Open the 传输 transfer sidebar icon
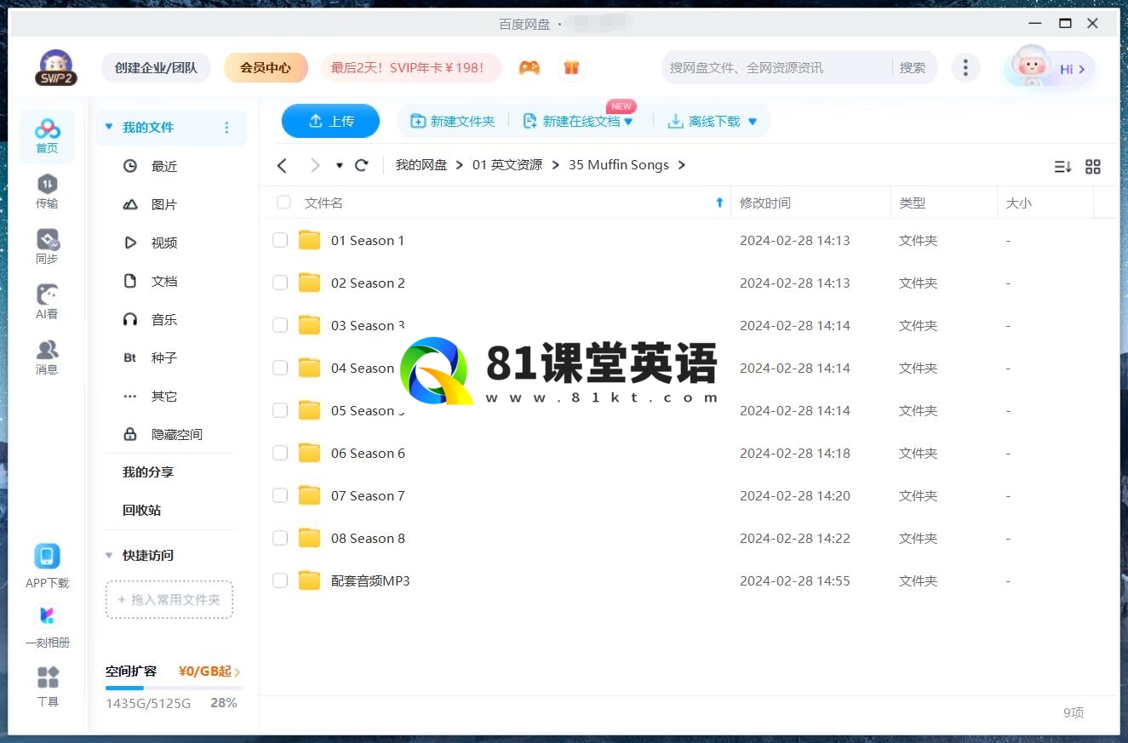Screen dimensions: 1128x743 click(47, 191)
